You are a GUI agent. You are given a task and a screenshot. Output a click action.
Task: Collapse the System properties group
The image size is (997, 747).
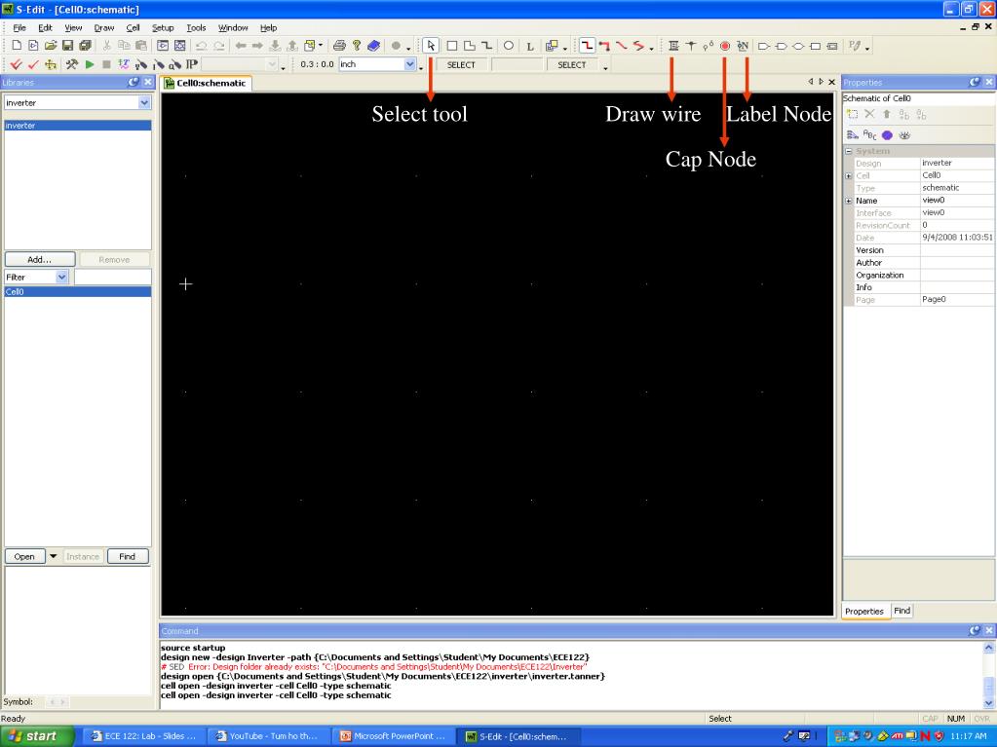848,151
